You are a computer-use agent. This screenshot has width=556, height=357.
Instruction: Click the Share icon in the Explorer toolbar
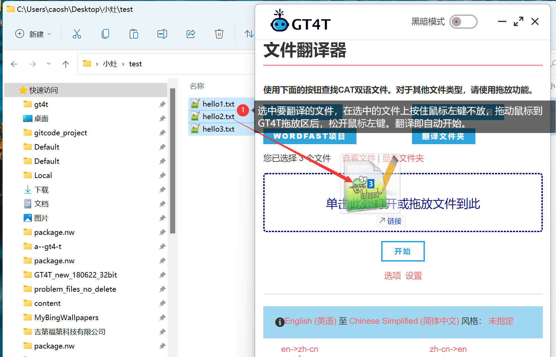coord(190,34)
